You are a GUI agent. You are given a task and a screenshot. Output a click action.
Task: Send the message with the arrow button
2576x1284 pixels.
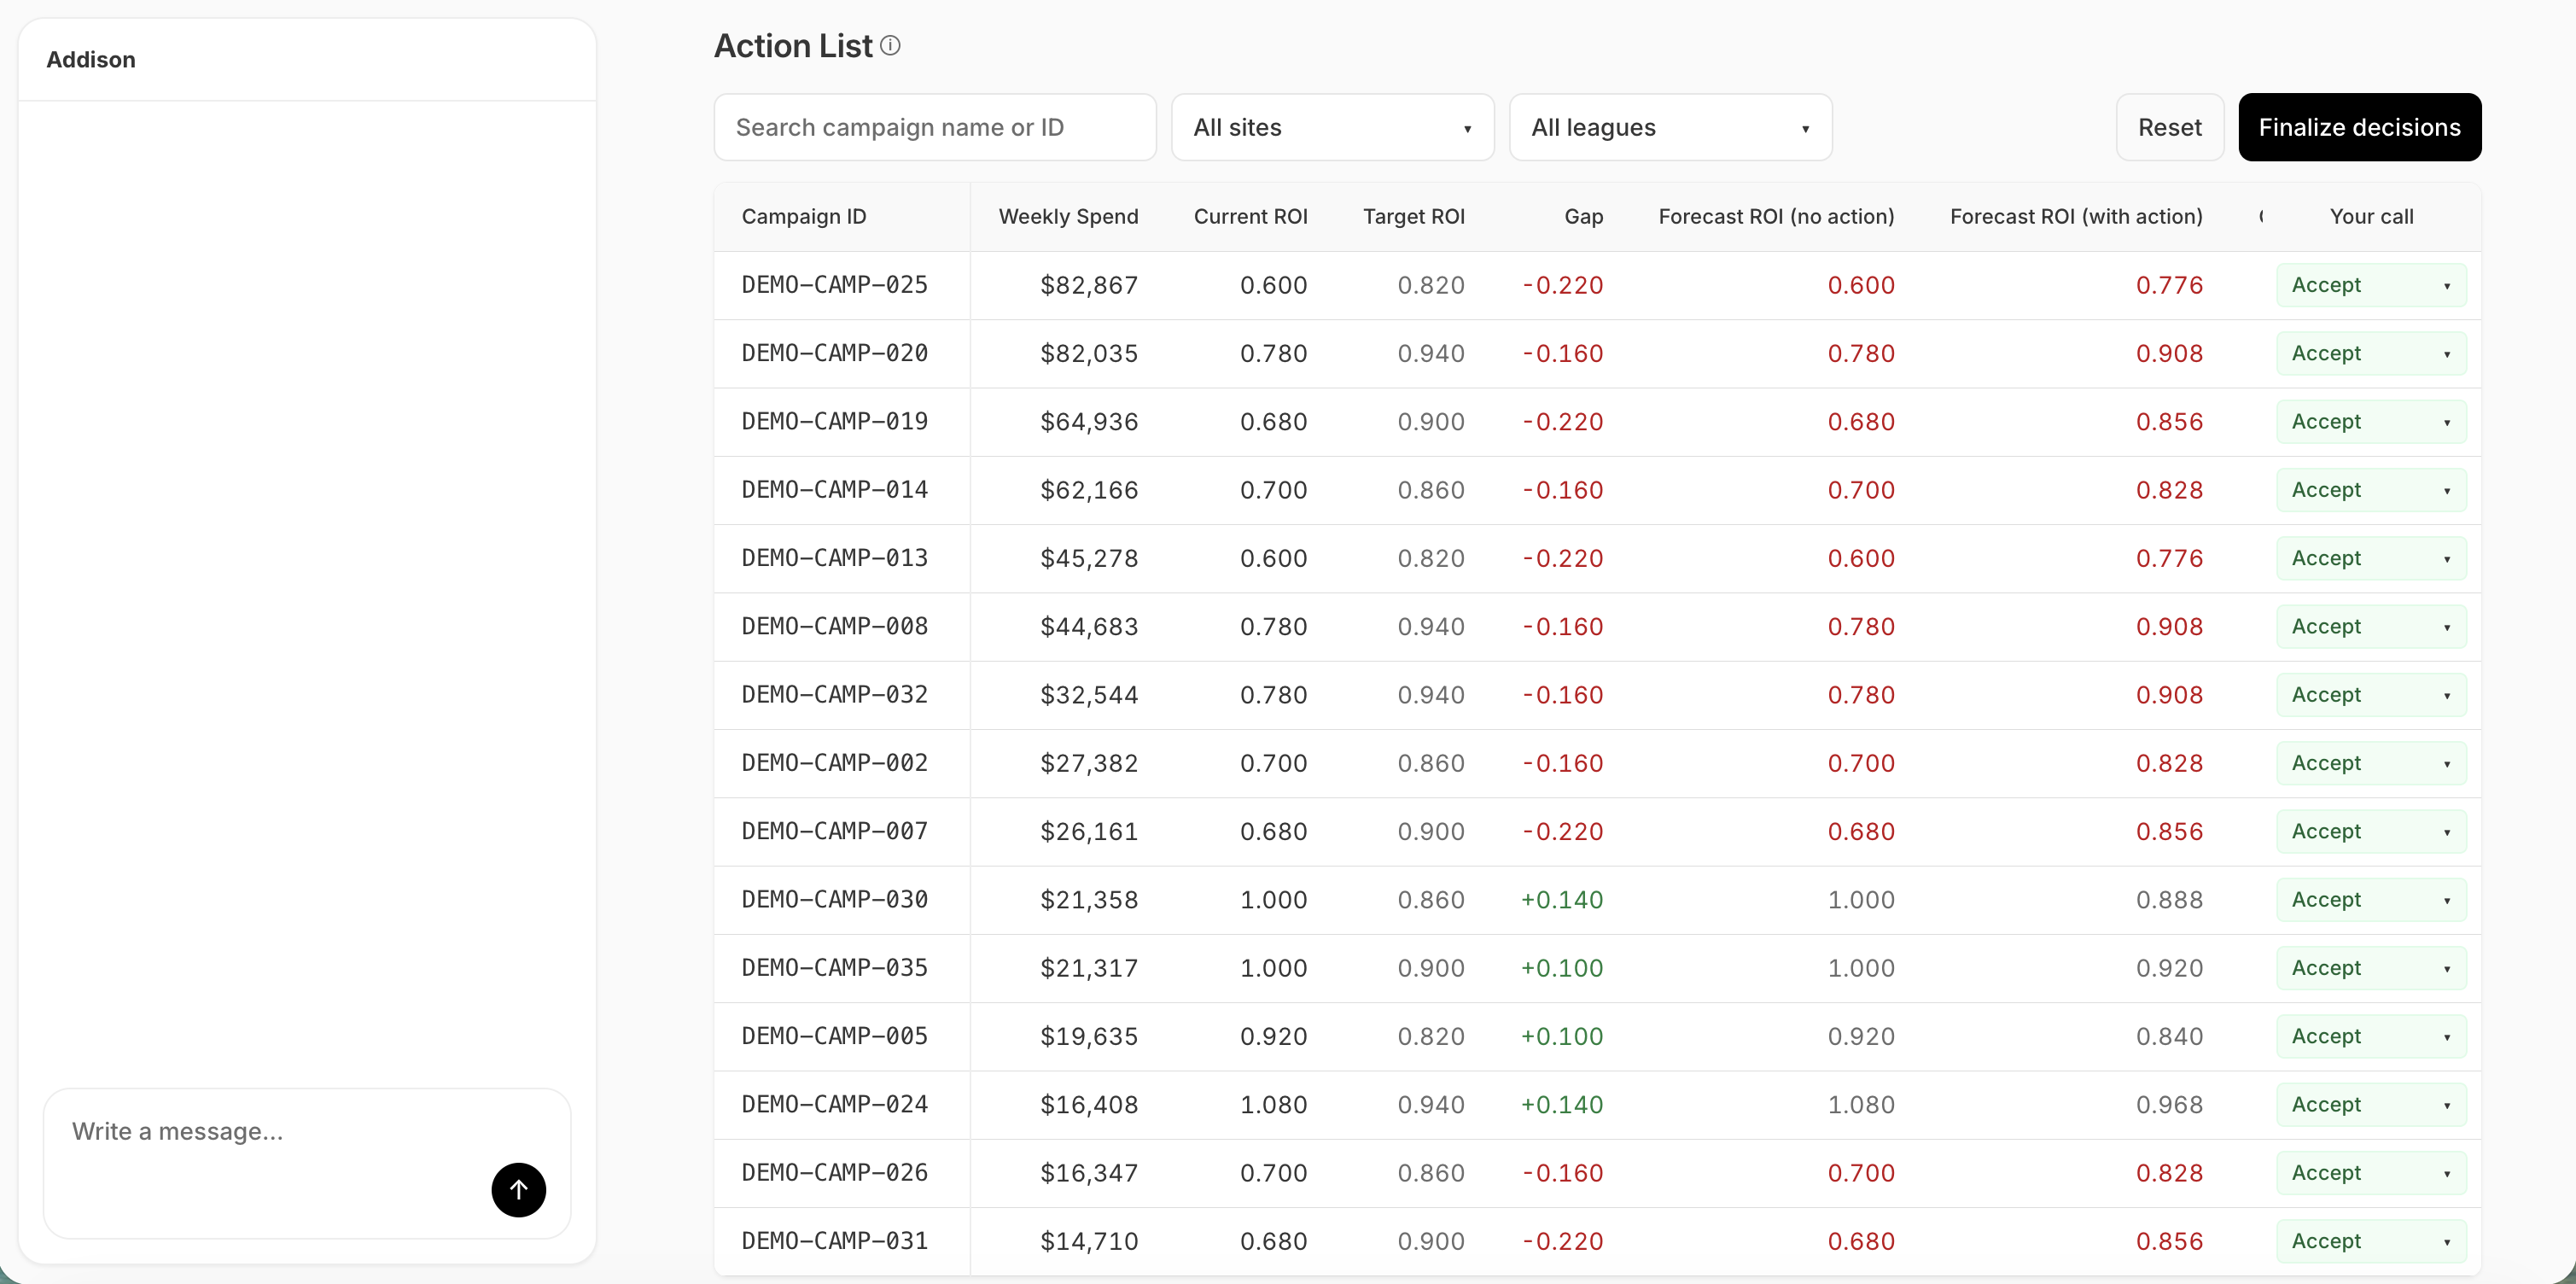[518, 1189]
